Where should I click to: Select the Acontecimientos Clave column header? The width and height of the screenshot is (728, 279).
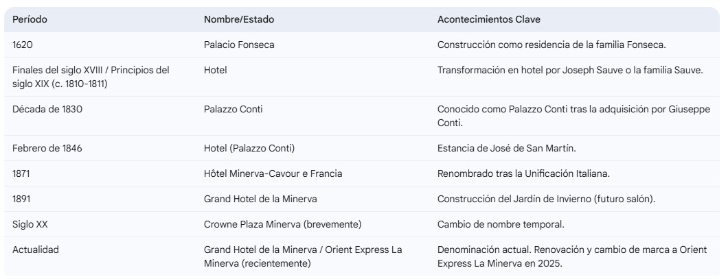(x=489, y=20)
